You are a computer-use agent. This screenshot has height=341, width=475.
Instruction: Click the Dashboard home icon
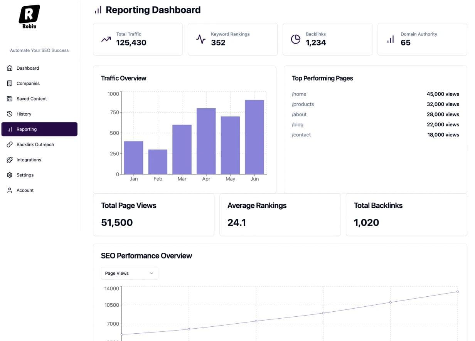(10, 68)
